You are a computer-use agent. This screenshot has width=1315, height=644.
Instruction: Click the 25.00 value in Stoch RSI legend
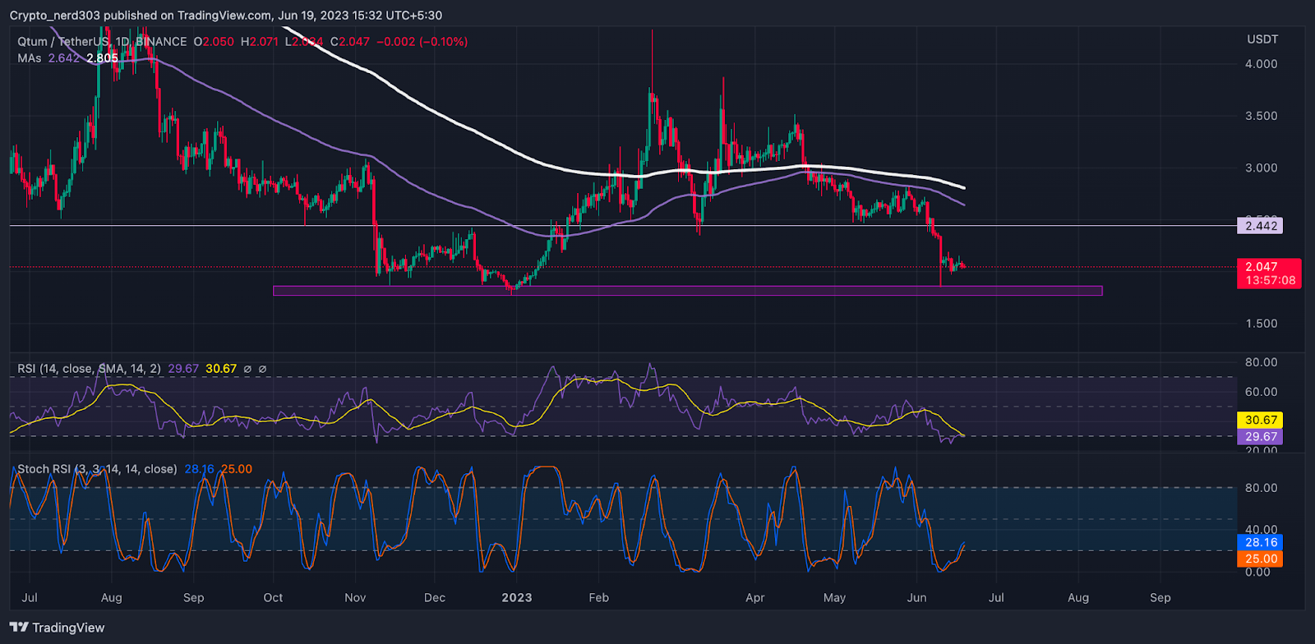click(237, 469)
